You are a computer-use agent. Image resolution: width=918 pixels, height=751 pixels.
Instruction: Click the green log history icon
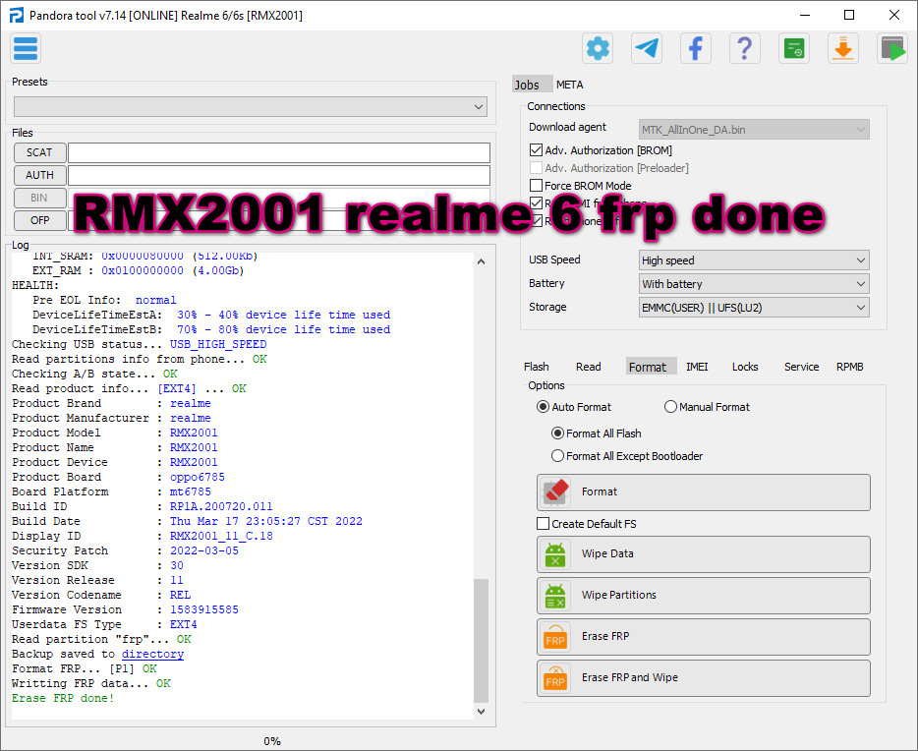(x=794, y=48)
